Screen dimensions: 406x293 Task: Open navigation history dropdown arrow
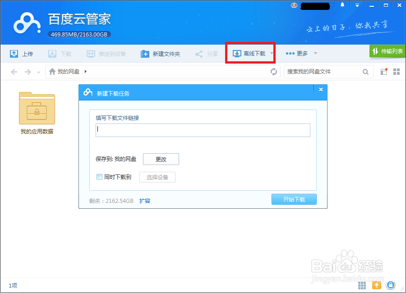coord(39,72)
